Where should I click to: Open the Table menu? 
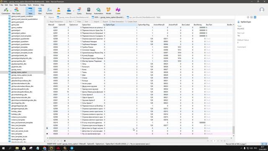pyautogui.click(x=16, y=5)
